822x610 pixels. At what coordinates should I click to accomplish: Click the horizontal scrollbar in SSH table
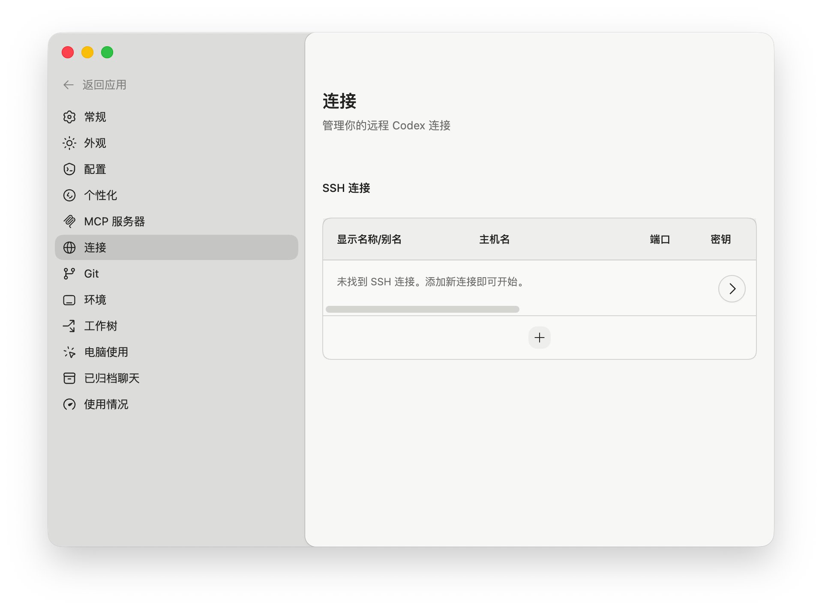point(422,309)
